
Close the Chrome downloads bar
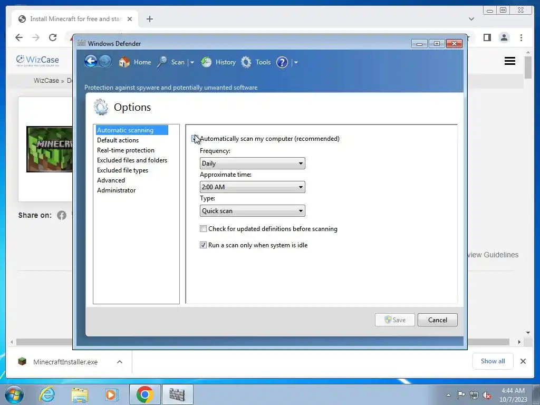point(523,361)
